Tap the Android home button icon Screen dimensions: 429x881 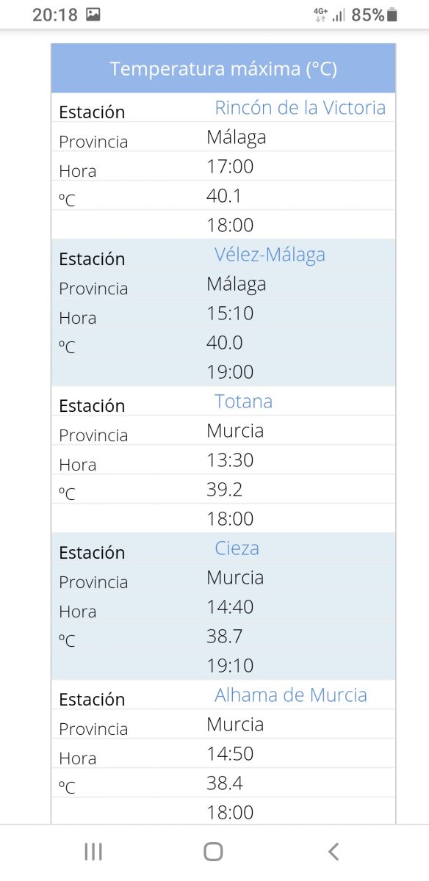click(213, 852)
